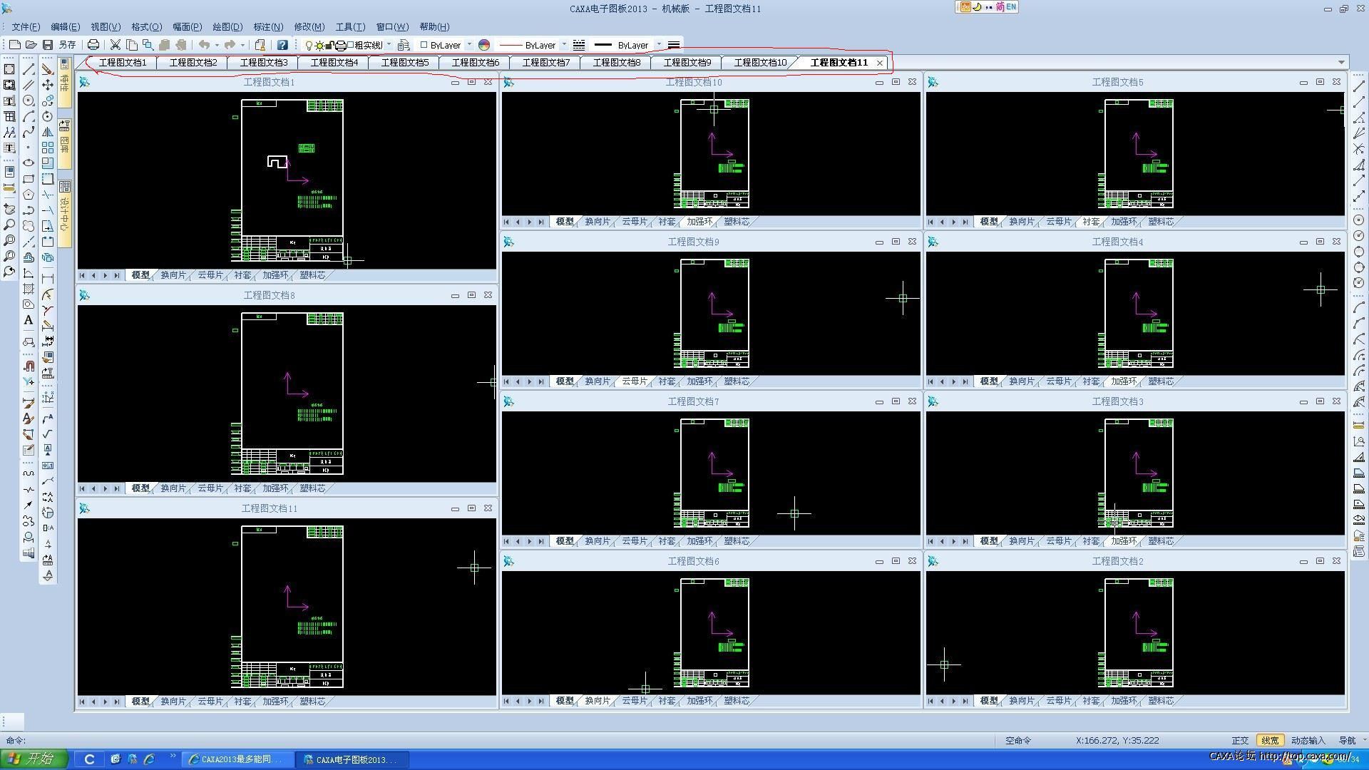
Task: Switch to 工程图文档5 document tab
Action: (x=404, y=63)
